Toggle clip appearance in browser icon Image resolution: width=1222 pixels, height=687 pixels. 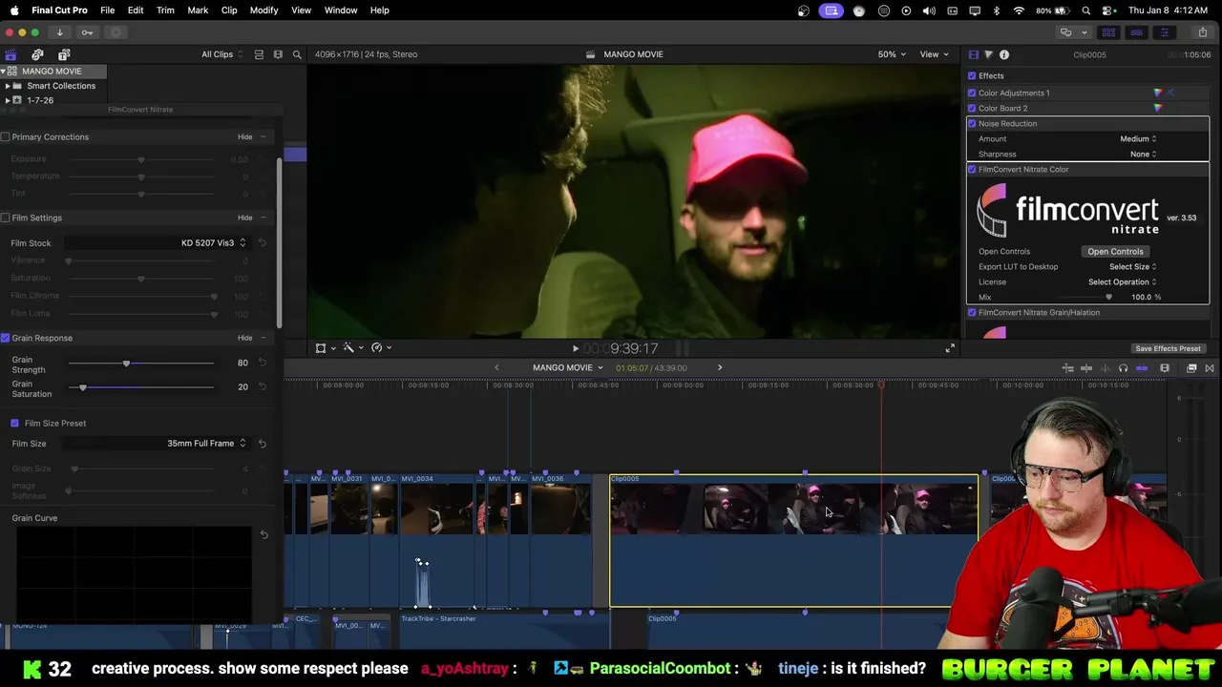[259, 54]
